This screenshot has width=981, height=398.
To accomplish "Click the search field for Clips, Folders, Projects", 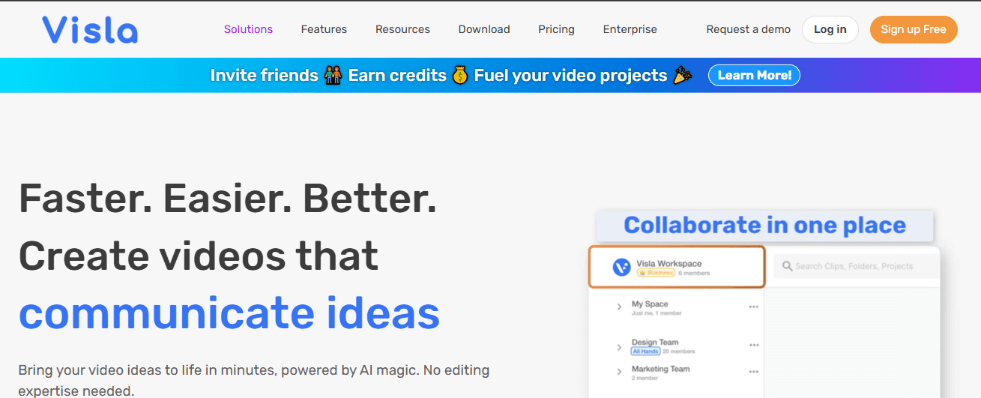I will tap(856, 266).
